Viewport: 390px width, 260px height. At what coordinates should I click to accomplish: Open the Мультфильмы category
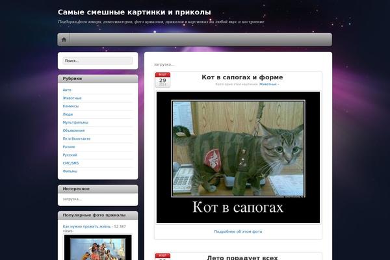click(x=75, y=122)
